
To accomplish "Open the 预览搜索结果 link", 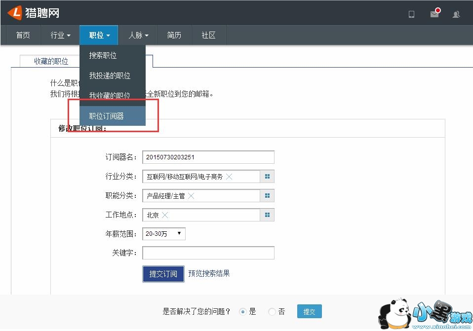I will [209, 273].
